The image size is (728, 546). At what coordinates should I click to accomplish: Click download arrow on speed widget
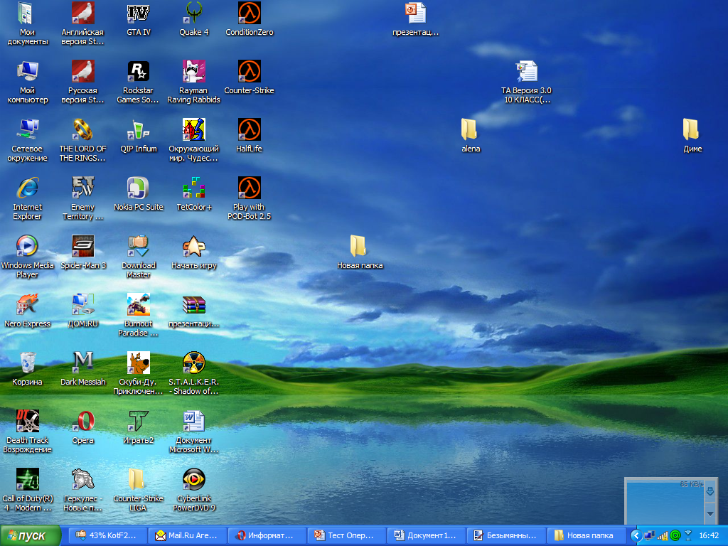[x=710, y=491]
